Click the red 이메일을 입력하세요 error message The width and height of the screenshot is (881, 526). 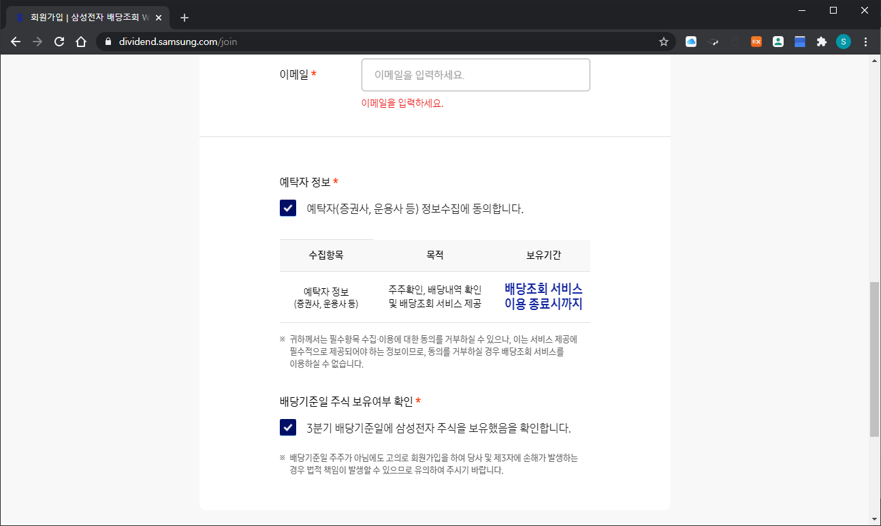[402, 104]
